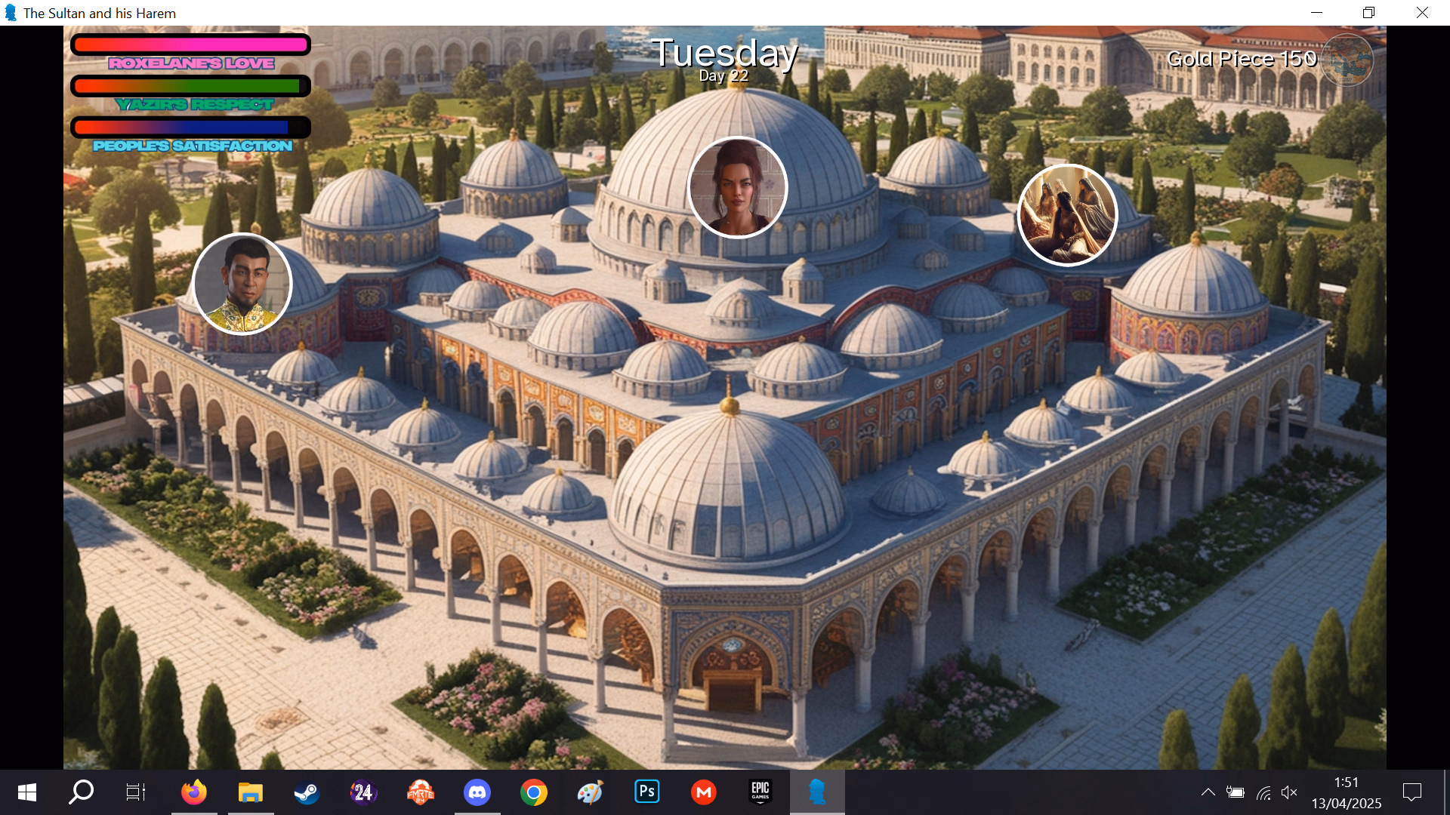This screenshot has height=815, width=1450.
Task: Open Epic Games Launcher taskbar icon
Action: (x=760, y=792)
